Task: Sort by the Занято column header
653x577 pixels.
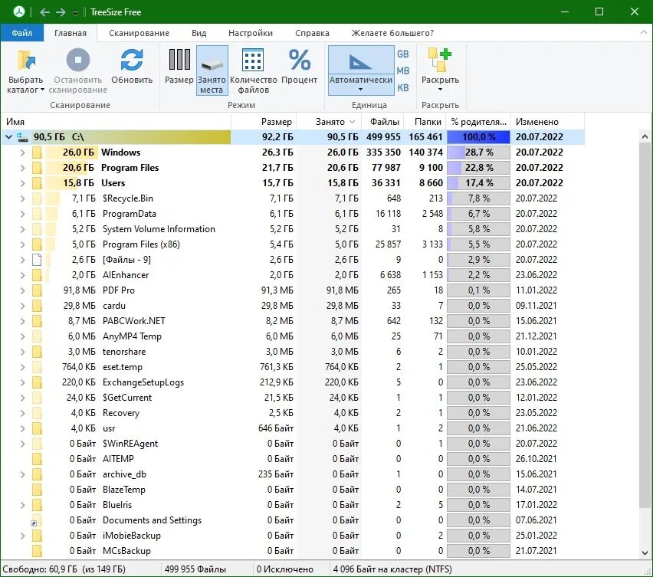Action: click(329, 122)
